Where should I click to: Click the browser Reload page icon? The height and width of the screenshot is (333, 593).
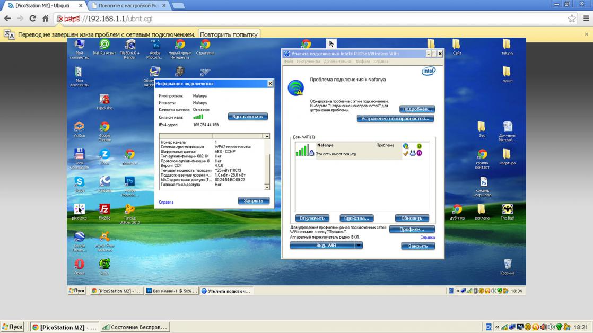tap(32, 19)
